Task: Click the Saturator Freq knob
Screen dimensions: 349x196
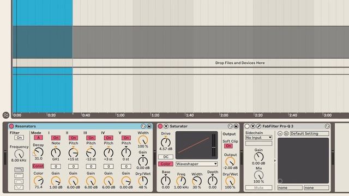Action: [x=181, y=181]
